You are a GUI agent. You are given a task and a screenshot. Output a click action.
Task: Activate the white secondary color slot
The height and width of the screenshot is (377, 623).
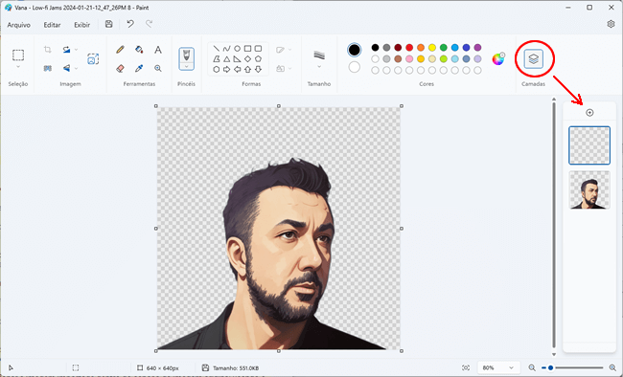click(354, 67)
